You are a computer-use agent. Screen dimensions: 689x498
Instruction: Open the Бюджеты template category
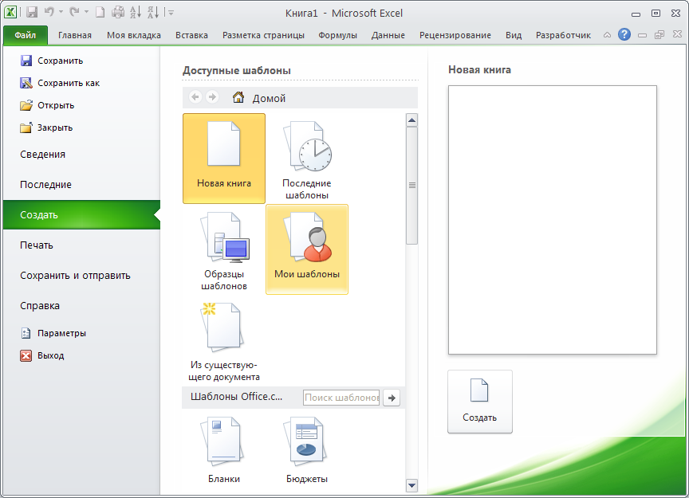307,450
